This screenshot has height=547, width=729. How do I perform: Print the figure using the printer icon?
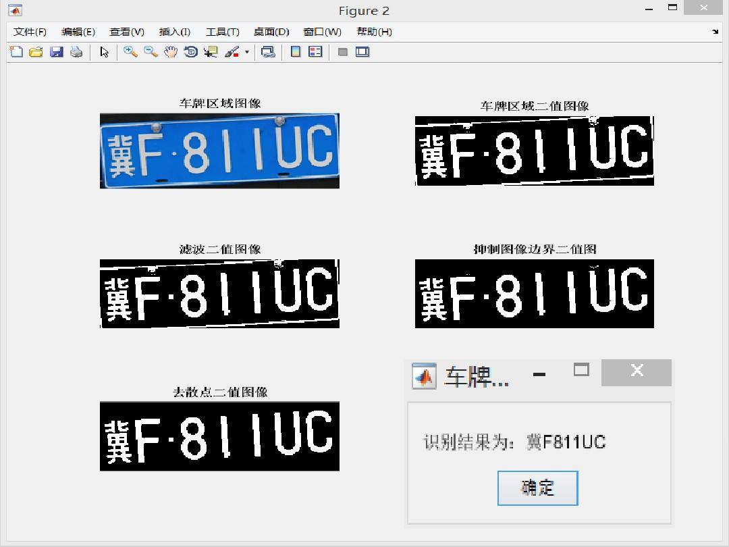pos(76,51)
